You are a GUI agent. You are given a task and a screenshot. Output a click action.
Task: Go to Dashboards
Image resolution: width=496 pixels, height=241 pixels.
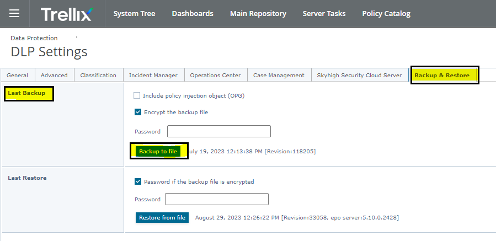click(193, 14)
